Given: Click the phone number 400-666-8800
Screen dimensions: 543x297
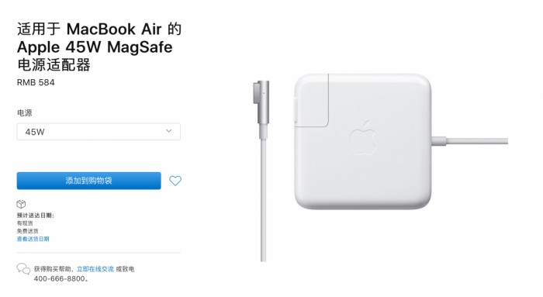Looking at the screenshot, I should click(x=59, y=278).
